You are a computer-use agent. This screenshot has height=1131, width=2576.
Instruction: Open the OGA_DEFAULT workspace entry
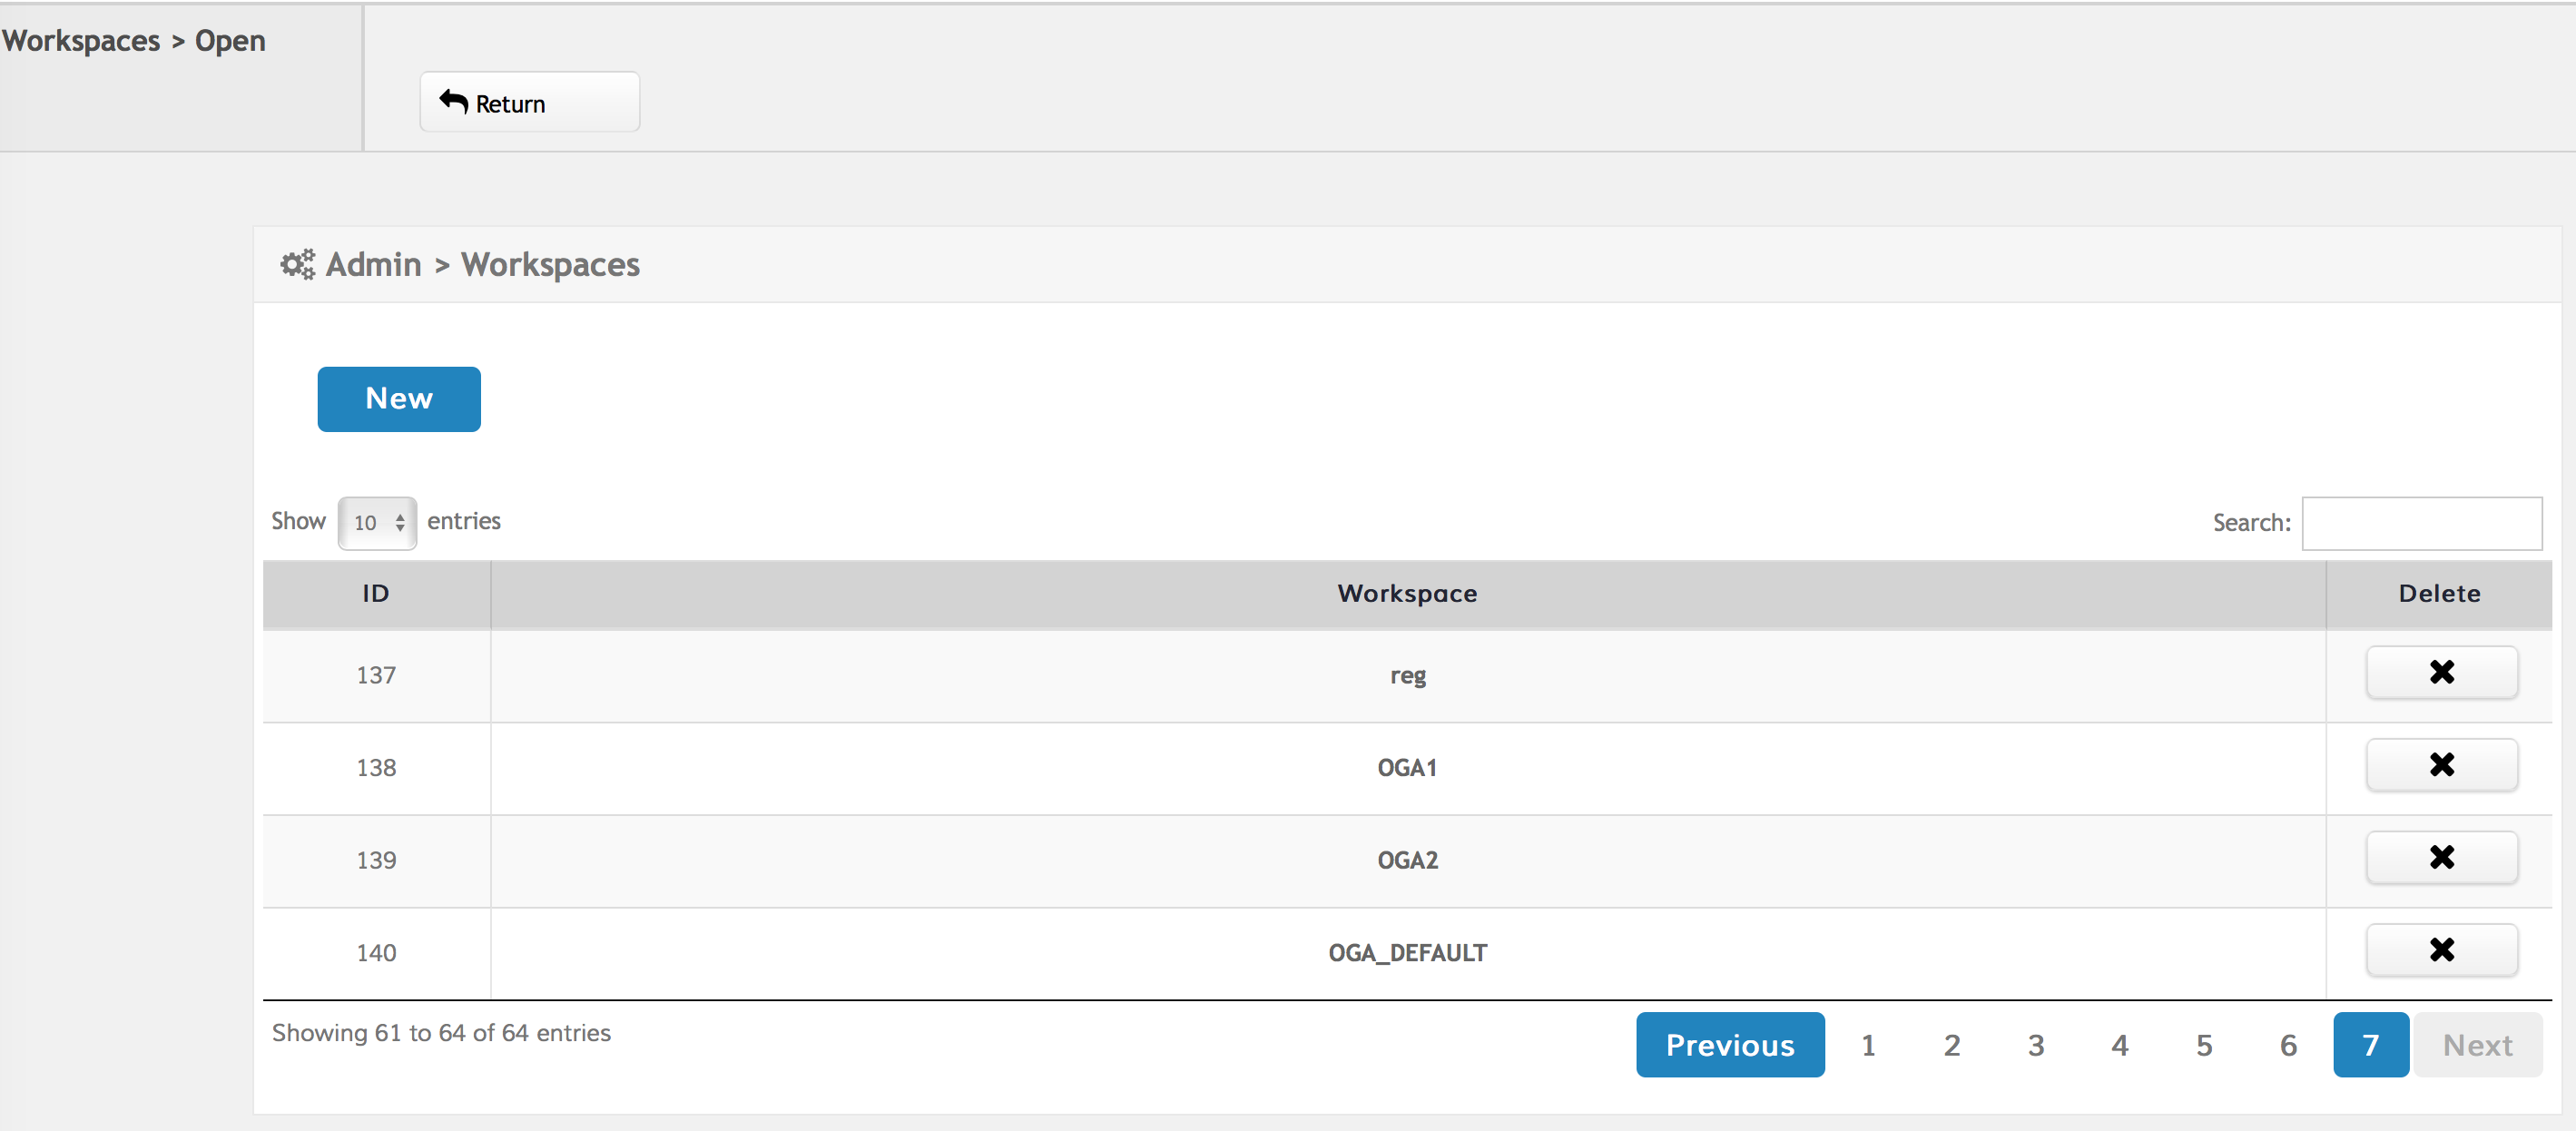tap(1407, 953)
